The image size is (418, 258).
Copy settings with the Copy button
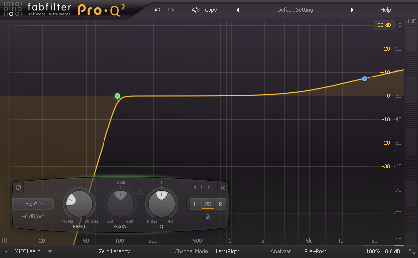tap(210, 10)
